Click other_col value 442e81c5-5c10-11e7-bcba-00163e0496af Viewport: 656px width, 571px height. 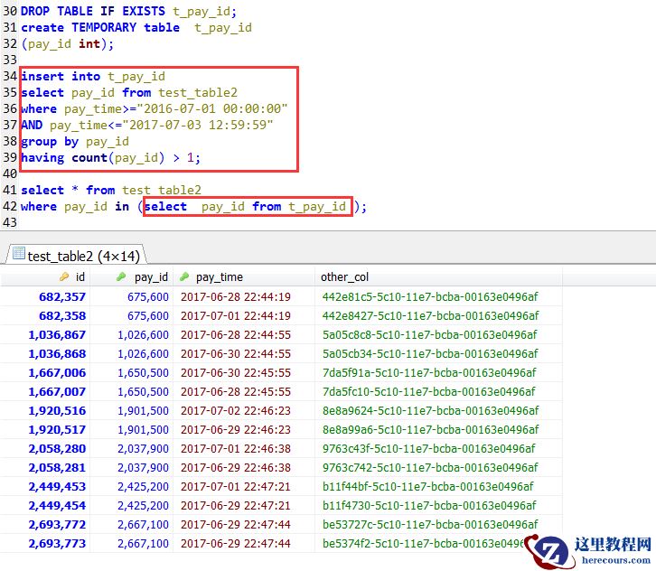[430, 297]
